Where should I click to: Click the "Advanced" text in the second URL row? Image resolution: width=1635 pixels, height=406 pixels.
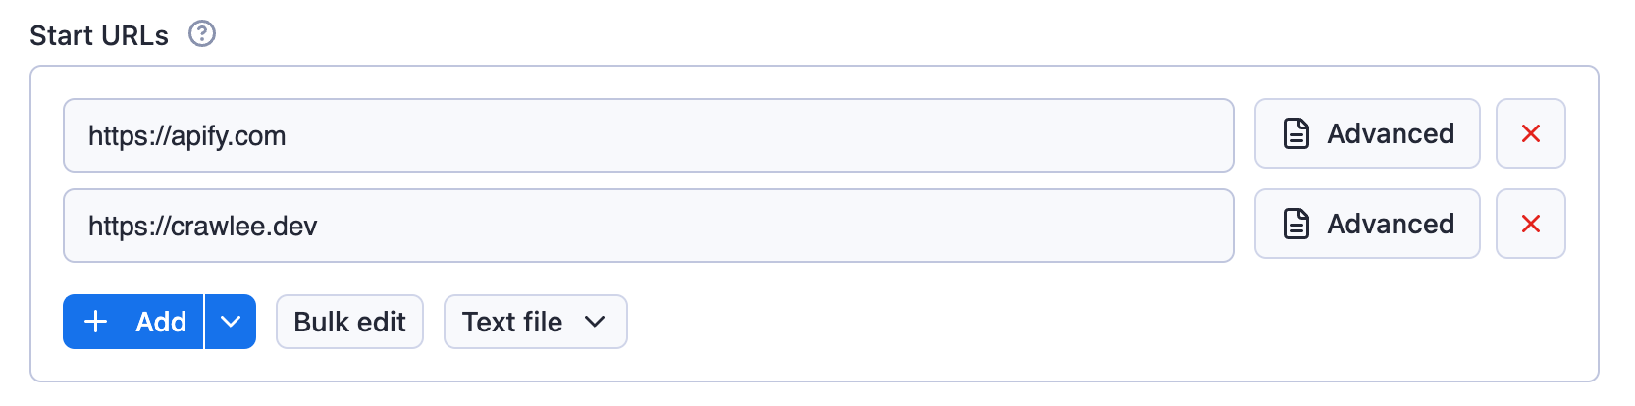click(x=1391, y=224)
